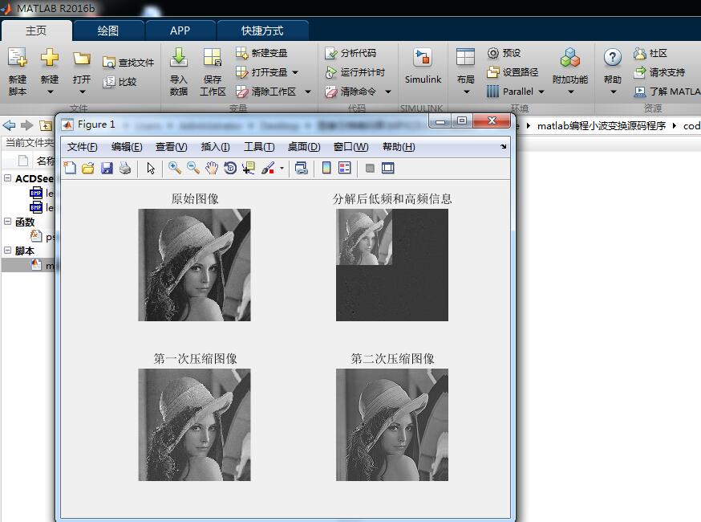
Task: Switch to the 主页 (Home) tab
Action: pyautogui.click(x=36, y=31)
